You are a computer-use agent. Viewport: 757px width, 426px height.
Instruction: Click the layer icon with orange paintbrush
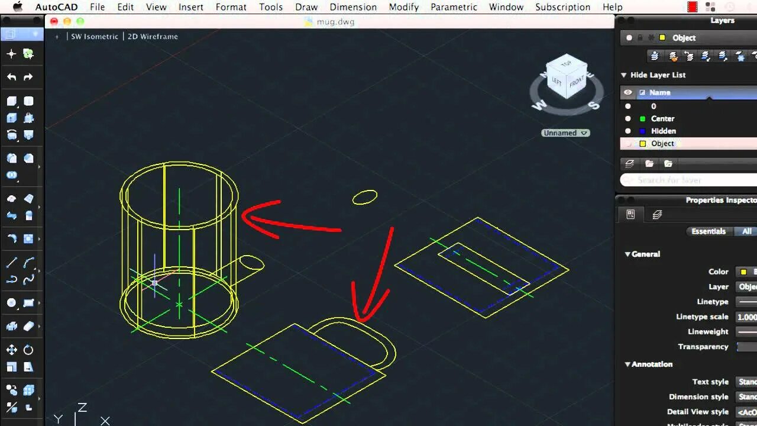click(x=673, y=56)
